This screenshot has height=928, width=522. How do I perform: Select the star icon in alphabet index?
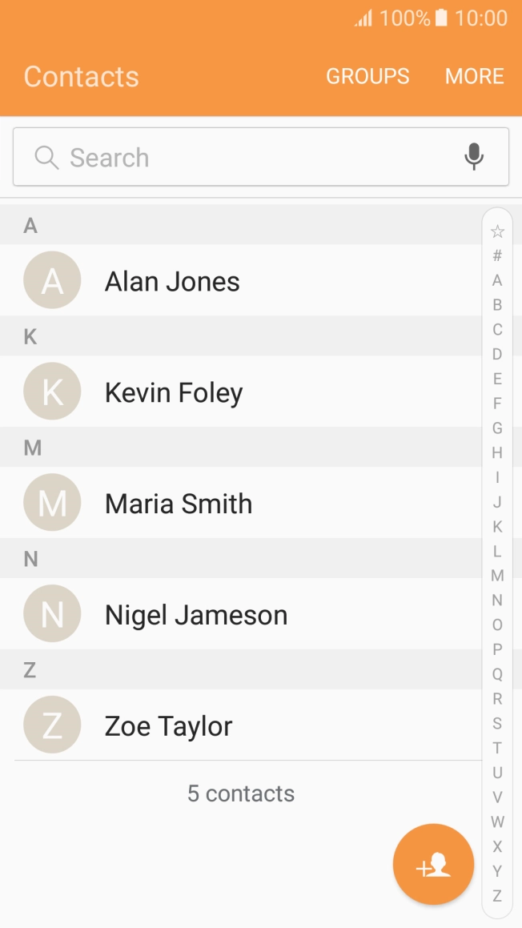click(497, 231)
